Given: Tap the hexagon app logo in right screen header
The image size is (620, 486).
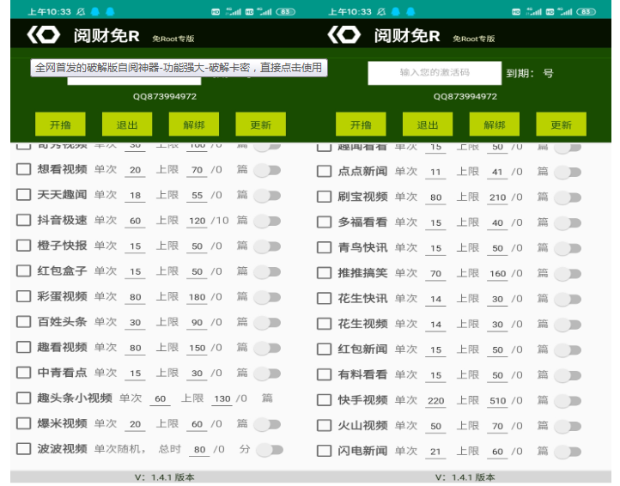Looking at the screenshot, I should click(344, 35).
